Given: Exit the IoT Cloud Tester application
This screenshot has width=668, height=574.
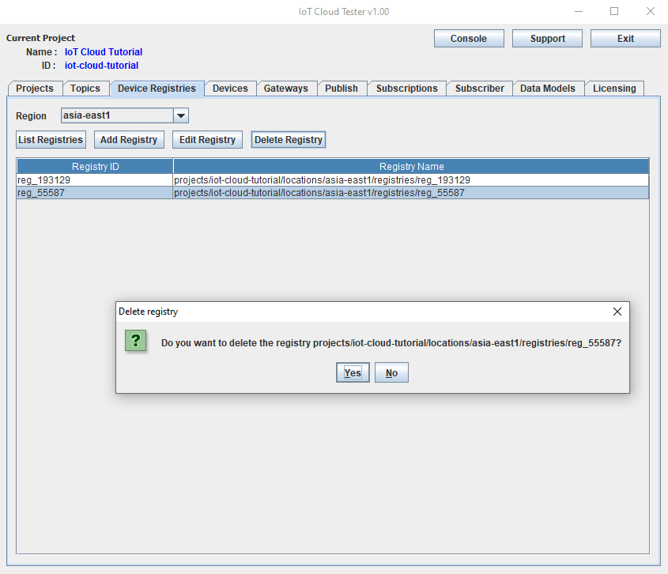Looking at the screenshot, I should (625, 39).
